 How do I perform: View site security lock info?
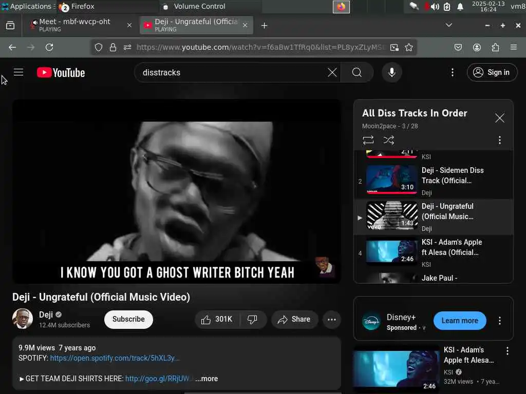pos(113,47)
